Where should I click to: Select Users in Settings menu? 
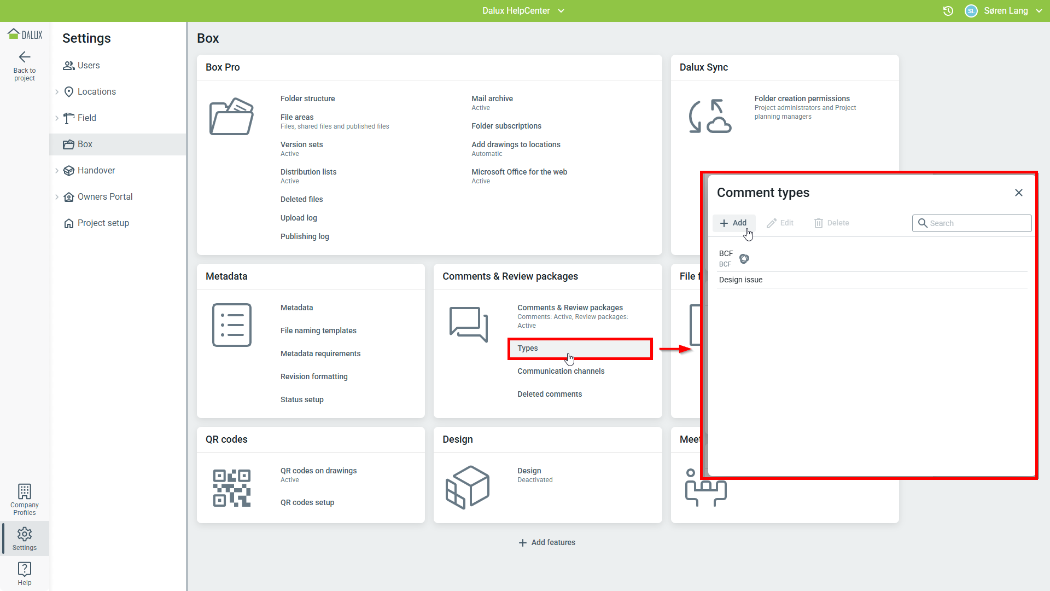click(89, 66)
